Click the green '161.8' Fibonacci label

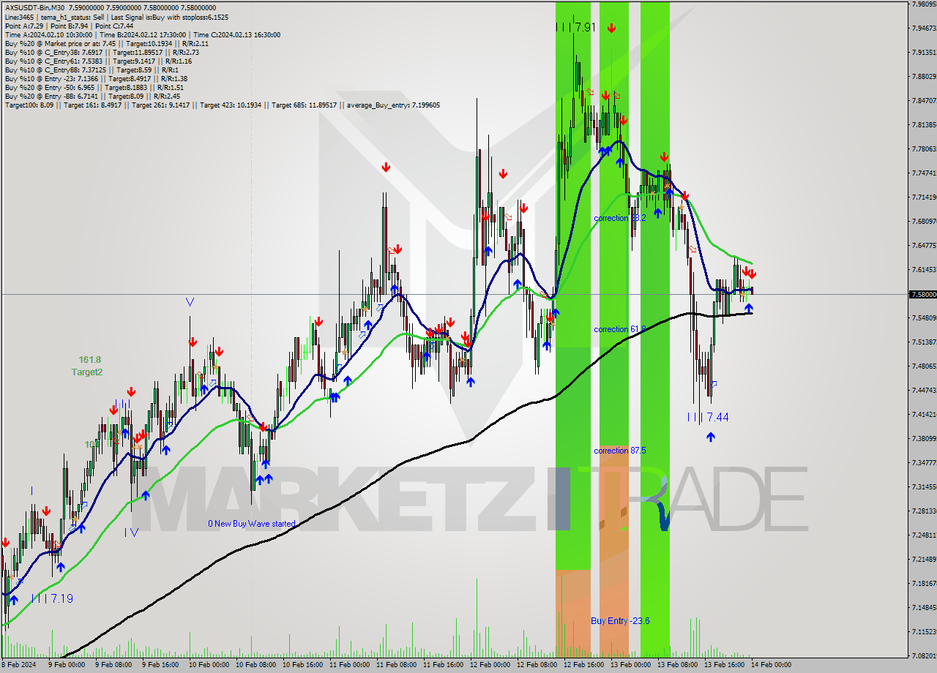90,360
